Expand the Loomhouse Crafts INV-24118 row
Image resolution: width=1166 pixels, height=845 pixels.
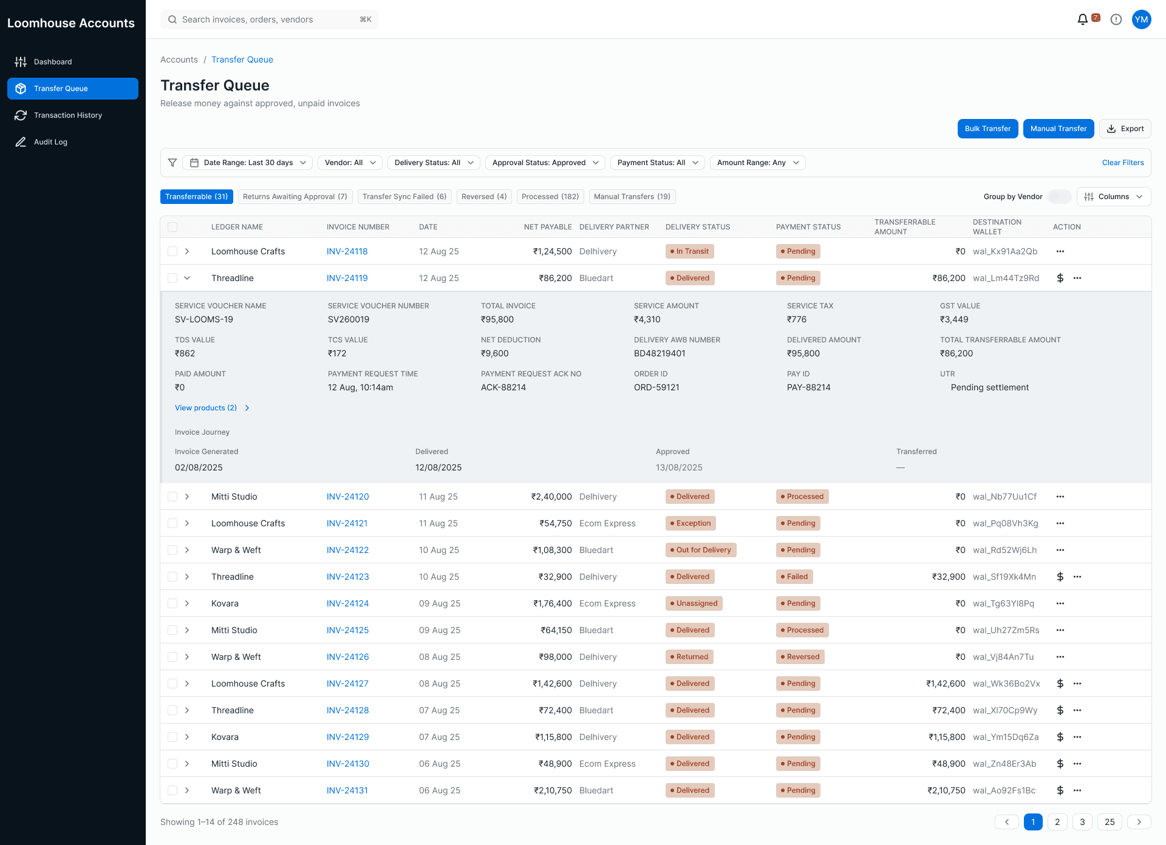[x=187, y=251]
